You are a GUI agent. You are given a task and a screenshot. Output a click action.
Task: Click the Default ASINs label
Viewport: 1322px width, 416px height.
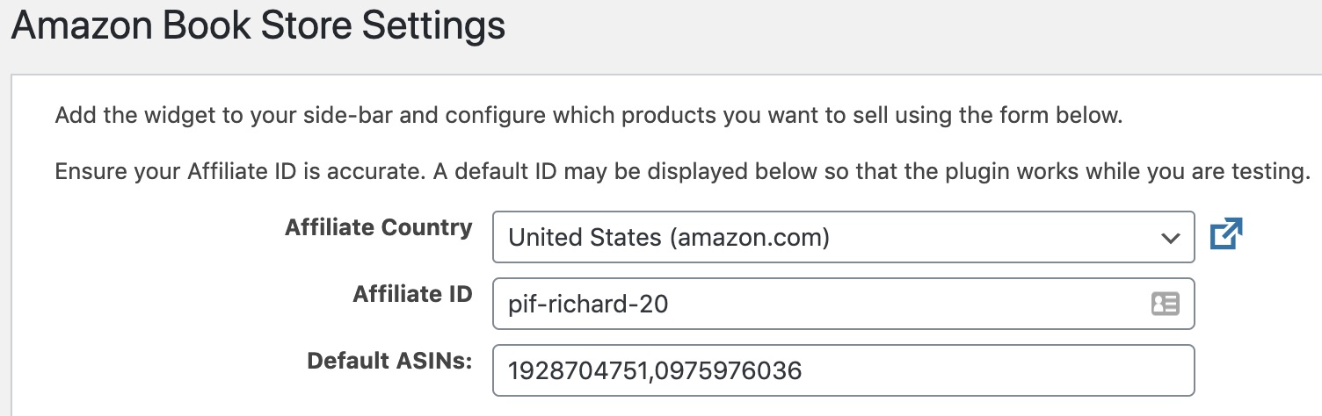pyautogui.click(x=389, y=361)
